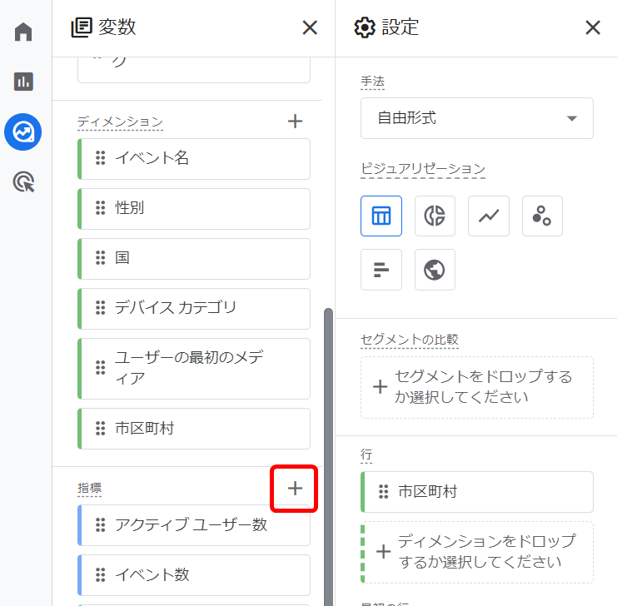Open the Home icon in left sidebar
The height and width of the screenshot is (606, 617).
click(x=23, y=32)
